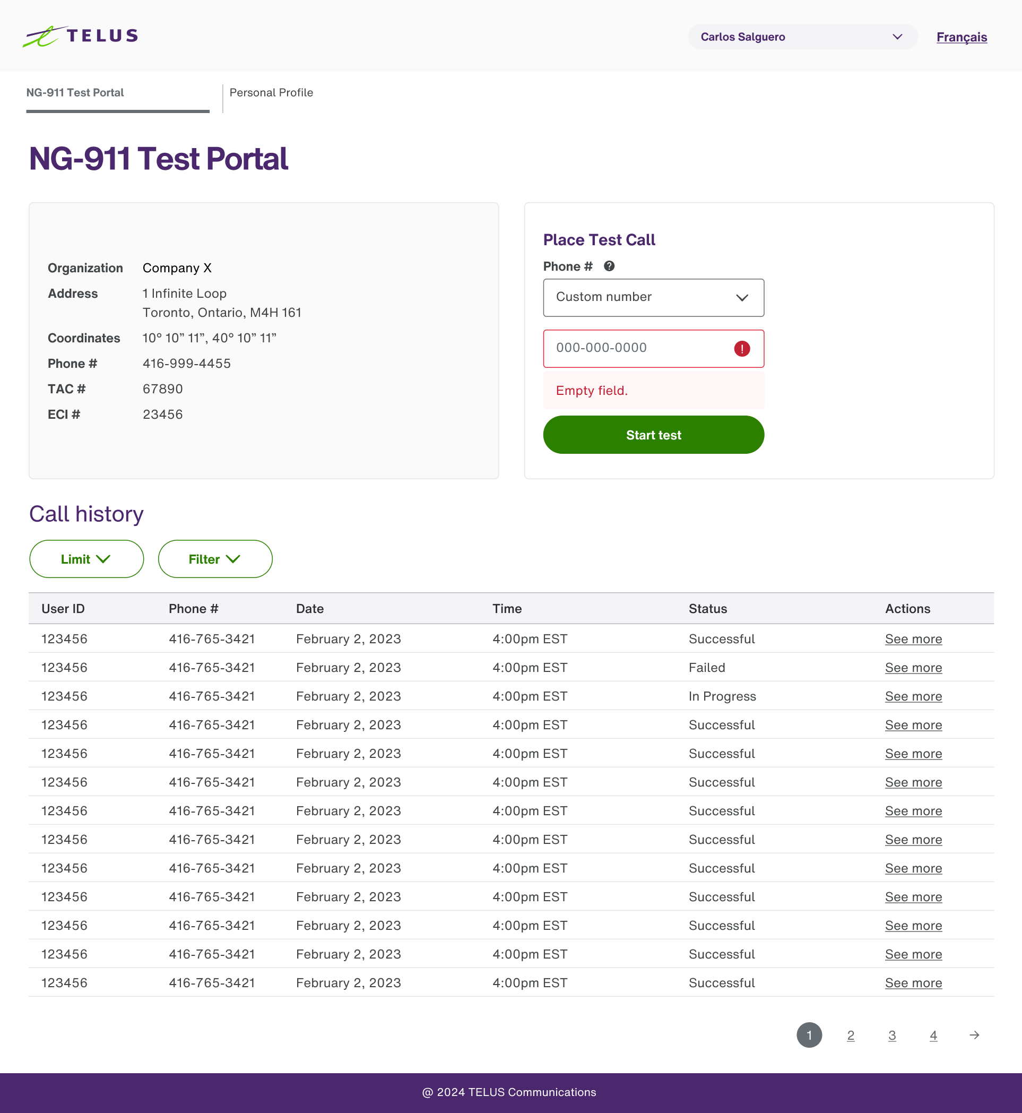
Task: Select the NG-911 Test Portal tab
Action: (x=75, y=93)
